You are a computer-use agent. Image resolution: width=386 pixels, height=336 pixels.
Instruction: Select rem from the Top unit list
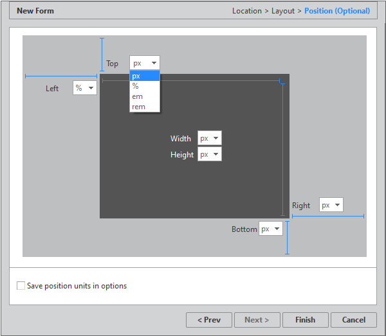(145, 107)
